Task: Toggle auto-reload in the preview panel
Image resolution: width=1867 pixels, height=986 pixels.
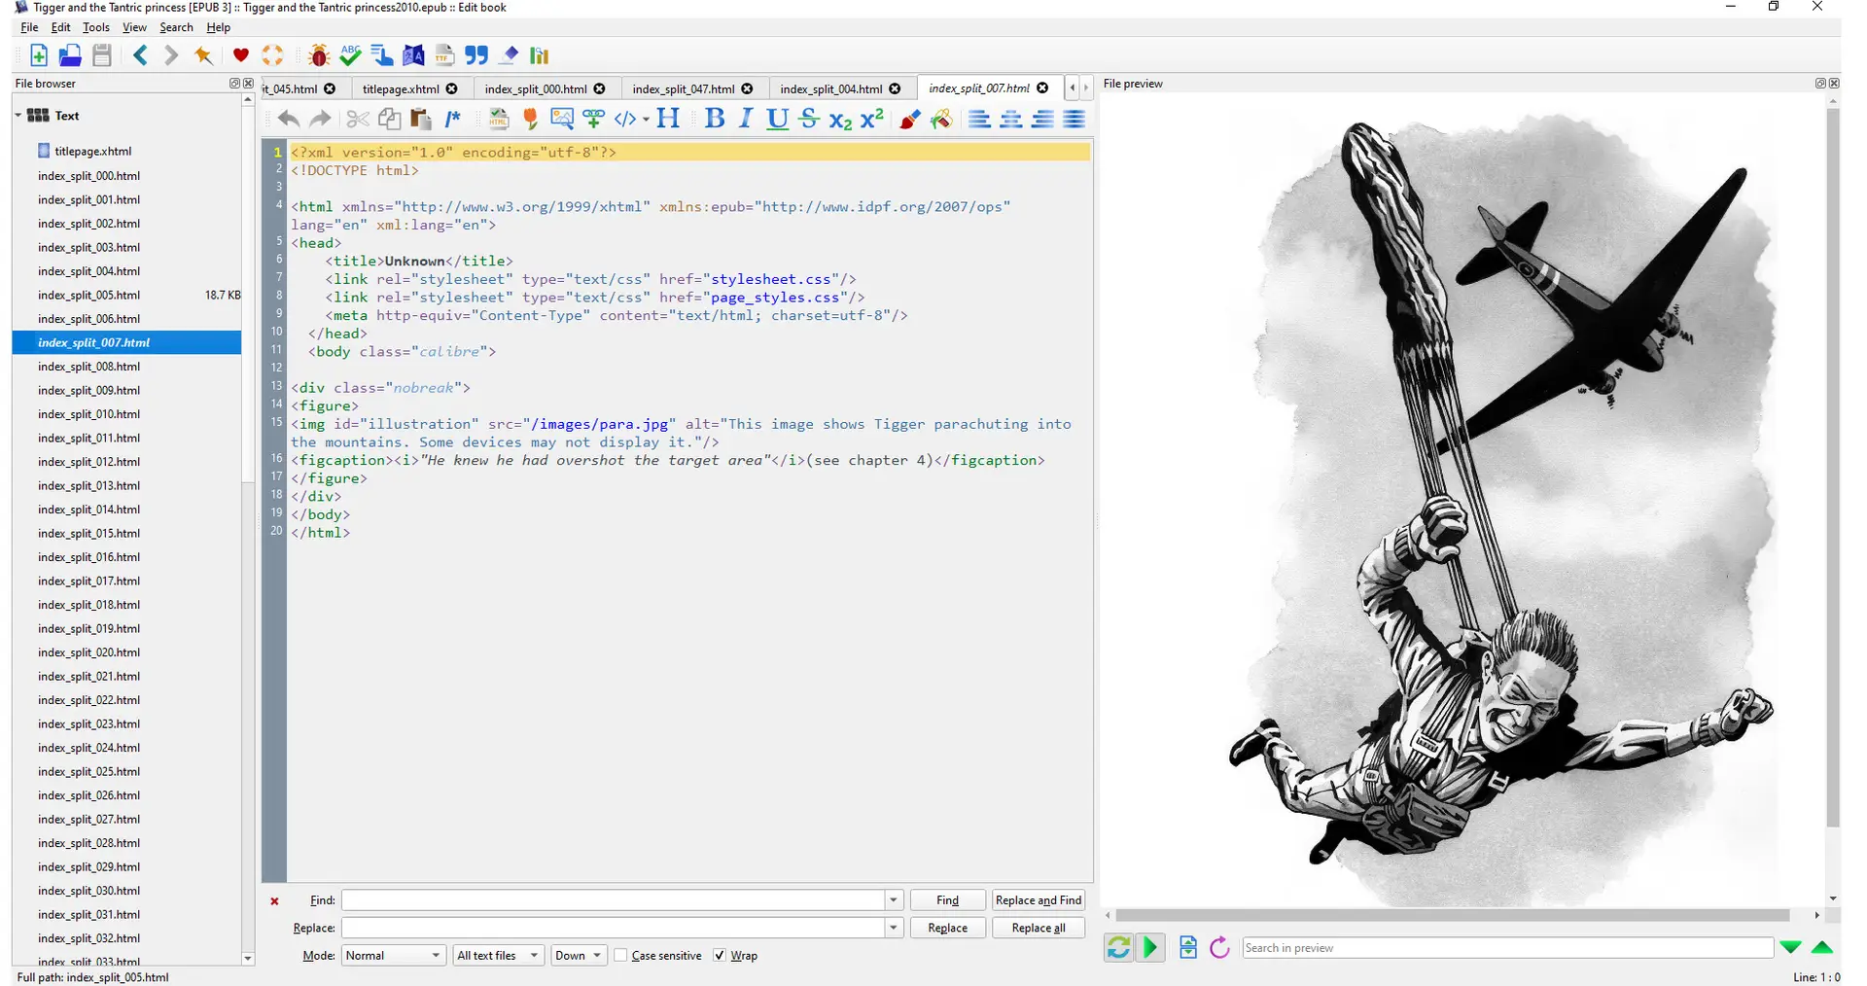Action: point(1118,947)
